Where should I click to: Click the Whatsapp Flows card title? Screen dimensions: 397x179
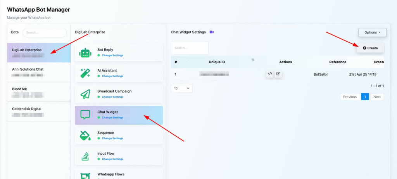pos(111,174)
